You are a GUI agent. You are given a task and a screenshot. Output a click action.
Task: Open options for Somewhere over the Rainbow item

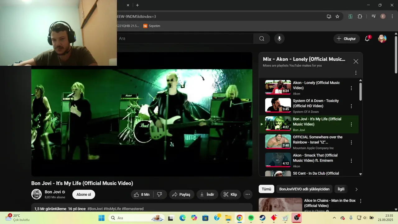tap(351, 142)
